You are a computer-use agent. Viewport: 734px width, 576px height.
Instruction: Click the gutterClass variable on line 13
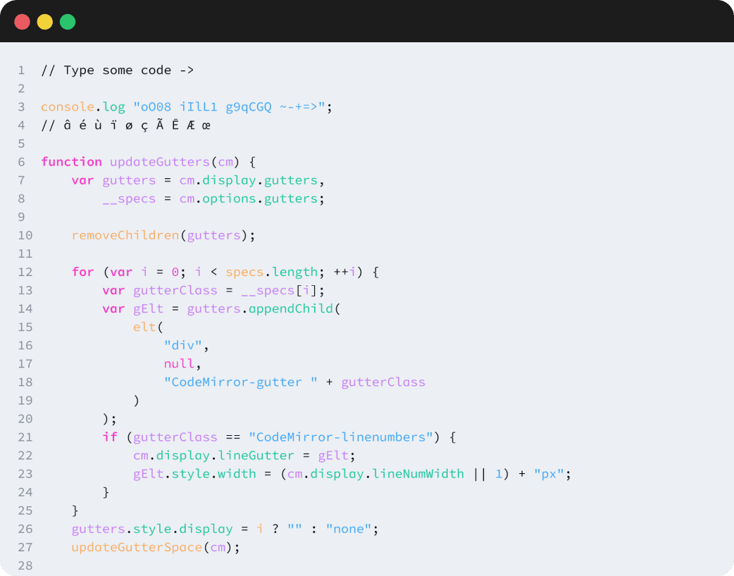pyautogui.click(x=174, y=289)
